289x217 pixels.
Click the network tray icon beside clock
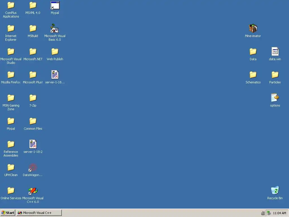pos(269,213)
